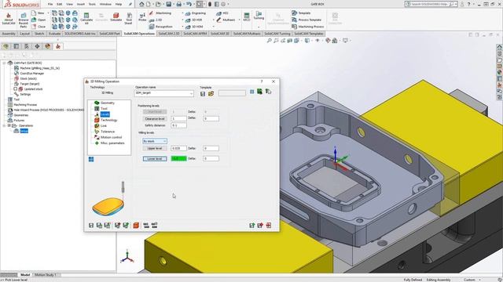
Task: Select CoordSys Manager in CAM tree
Action: 31,73
